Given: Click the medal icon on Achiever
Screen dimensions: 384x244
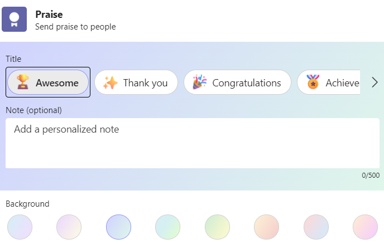Looking at the screenshot, I should coord(313,82).
